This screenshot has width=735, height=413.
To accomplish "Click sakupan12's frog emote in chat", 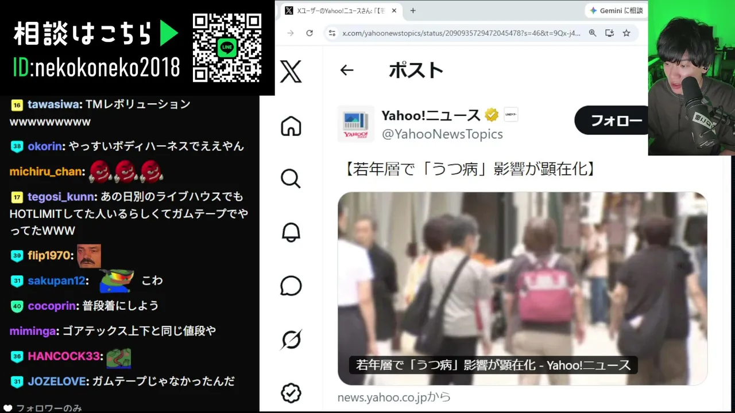I will [117, 280].
